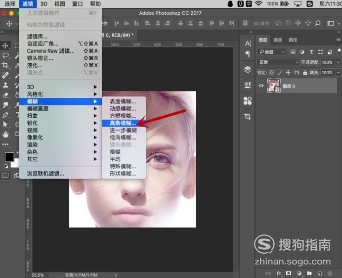Switch to the 通道 channels tab
The image size is (342, 278).
click(x=277, y=40)
